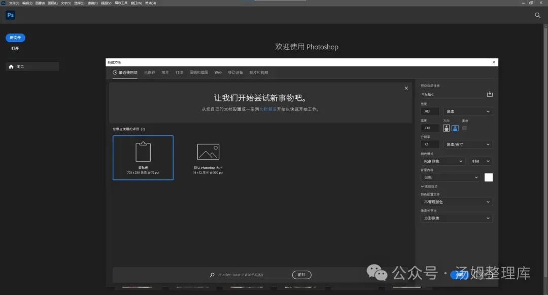Open the 视图(V) menu

point(106,3)
